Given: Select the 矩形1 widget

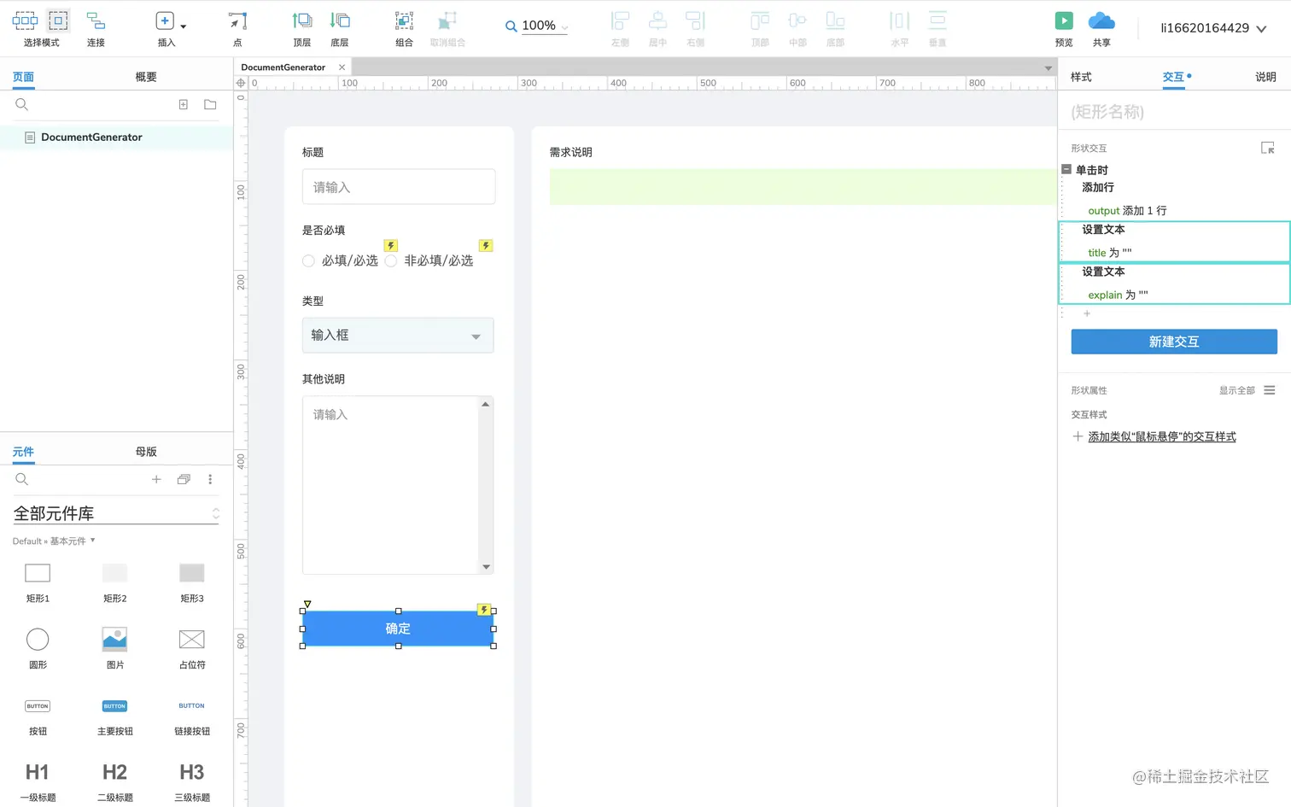Looking at the screenshot, I should pyautogui.click(x=38, y=582).
